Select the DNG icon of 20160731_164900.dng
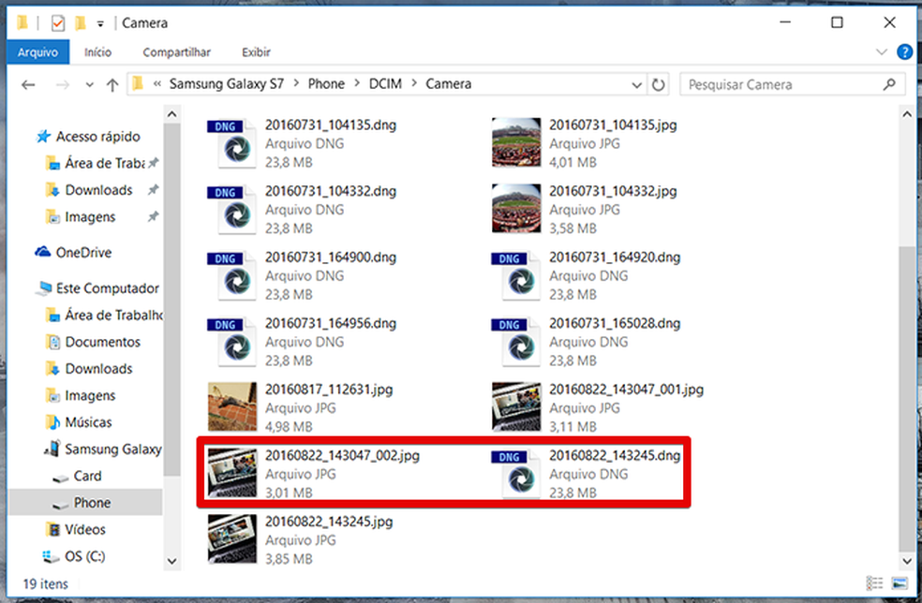The height and width of the screenshot is (603, 922). tap(232, 275)
